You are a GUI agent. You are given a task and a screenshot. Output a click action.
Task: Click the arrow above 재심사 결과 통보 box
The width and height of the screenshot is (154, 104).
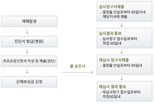pyautogui.click(x=122, y=78)
